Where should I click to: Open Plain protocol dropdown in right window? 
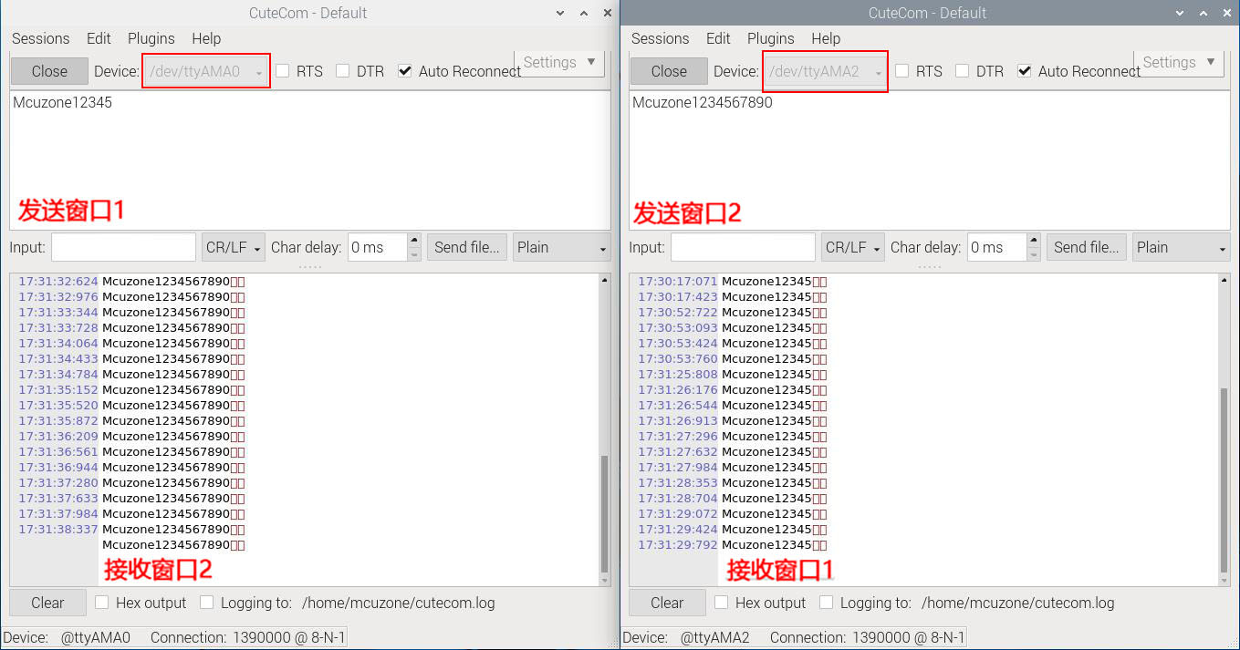(x=1182, y=247)
